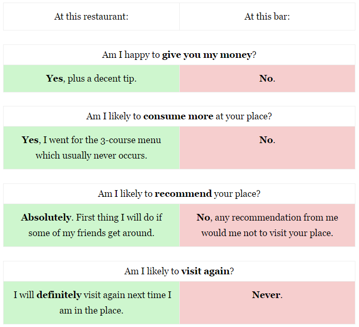359x327 pixels.
Task: Click the pink 'No.' cell under consume more
Action: [267, 148]
